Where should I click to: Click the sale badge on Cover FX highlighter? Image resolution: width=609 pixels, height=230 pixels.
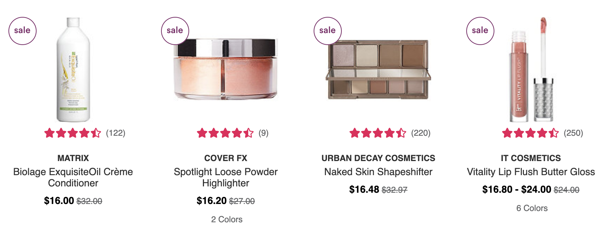pyautogui.click(x=175, y=31)
